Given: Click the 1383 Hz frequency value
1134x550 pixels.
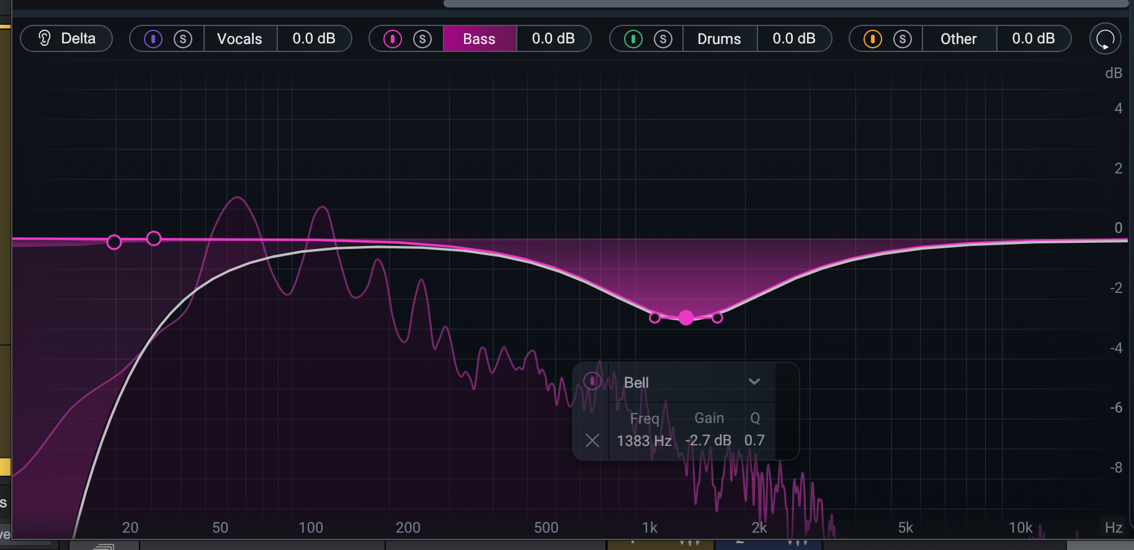Looking at the screenshot, I should pyautogui.click(x=644, y=440).
